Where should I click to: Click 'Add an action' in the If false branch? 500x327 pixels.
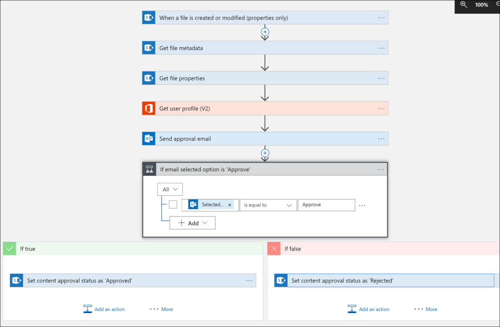tap(370, 309)
